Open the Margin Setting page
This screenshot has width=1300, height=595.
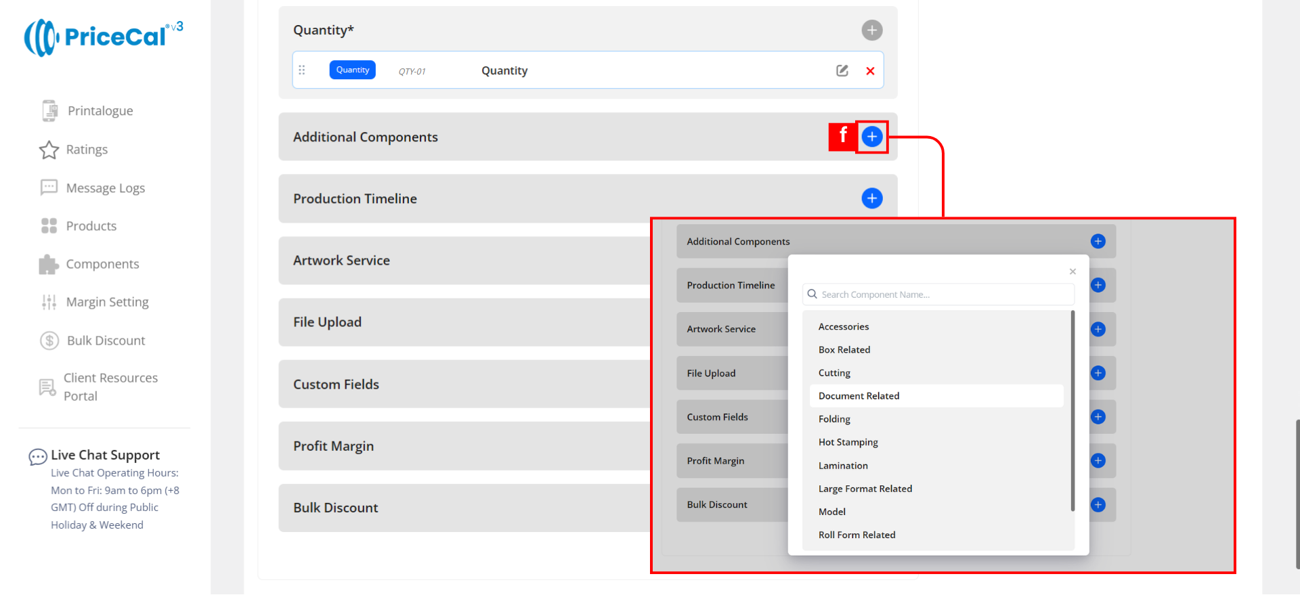coord(107,302)
